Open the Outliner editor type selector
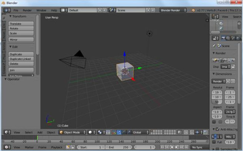The width and height of the screenshot is (243, 151). tap(215, 17)
